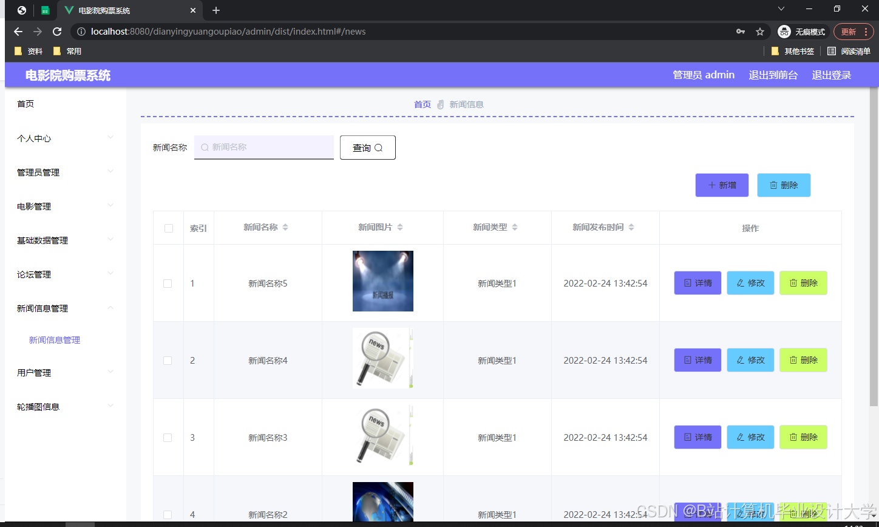Check the row 2 新闻名称4 checkbox

tap(168, 361)
